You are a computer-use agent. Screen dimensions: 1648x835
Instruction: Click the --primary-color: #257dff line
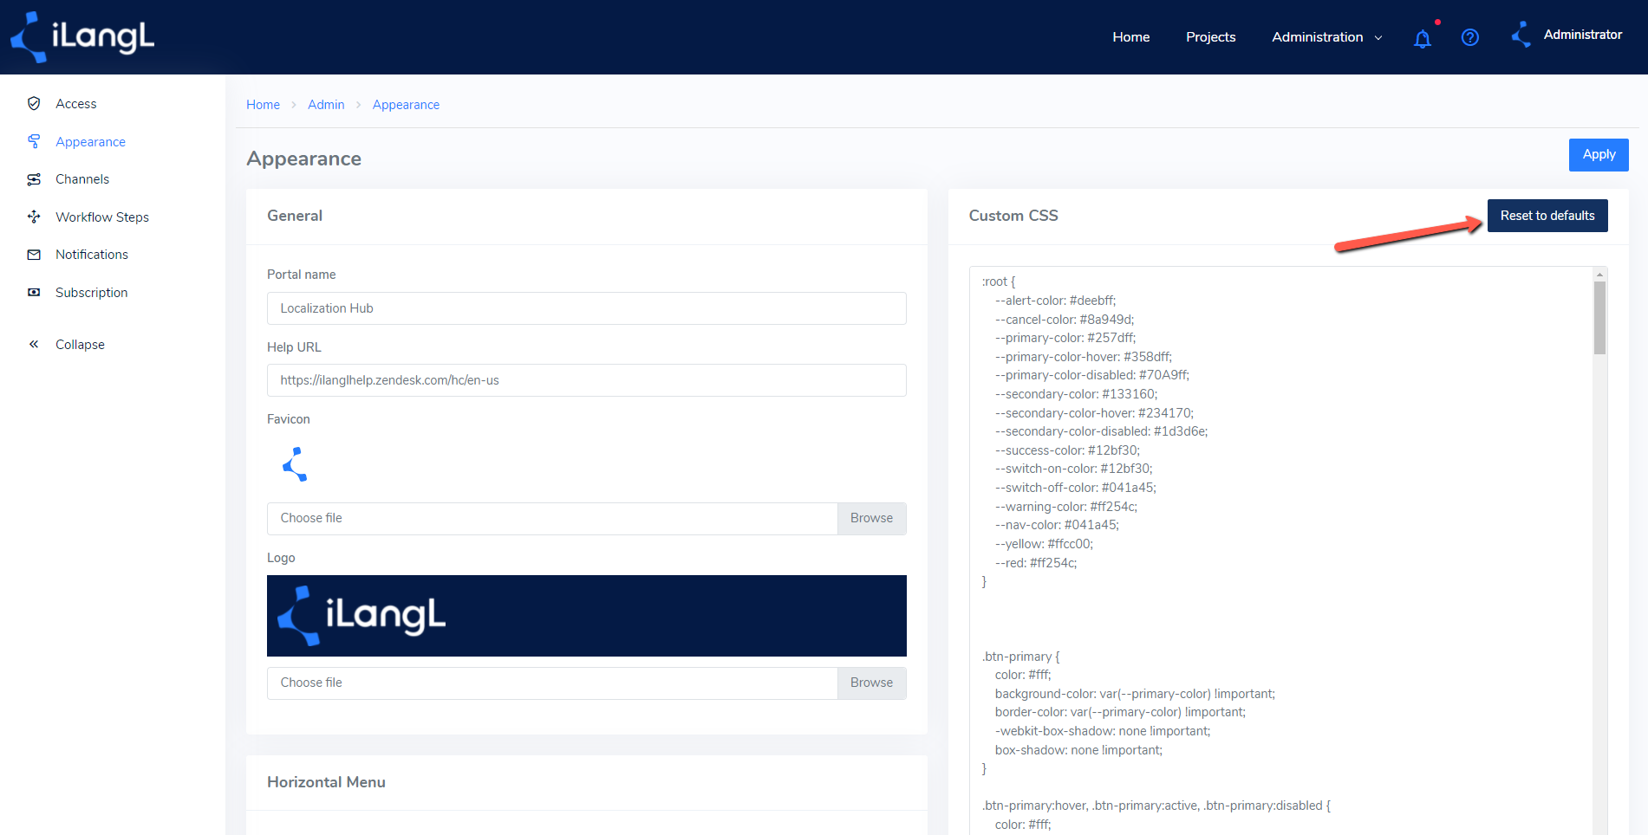pyautogui.click(x=1065, y=338)
